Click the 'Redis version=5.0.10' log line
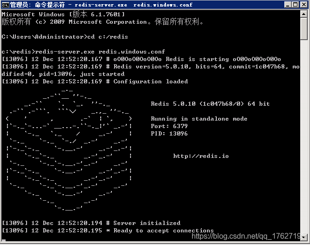310x245 pixels. 151,67
